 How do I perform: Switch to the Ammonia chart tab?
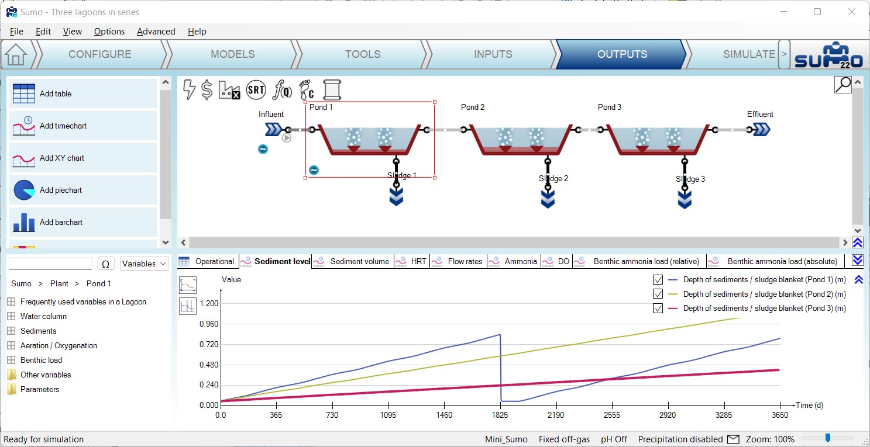[x=520, y=261]
